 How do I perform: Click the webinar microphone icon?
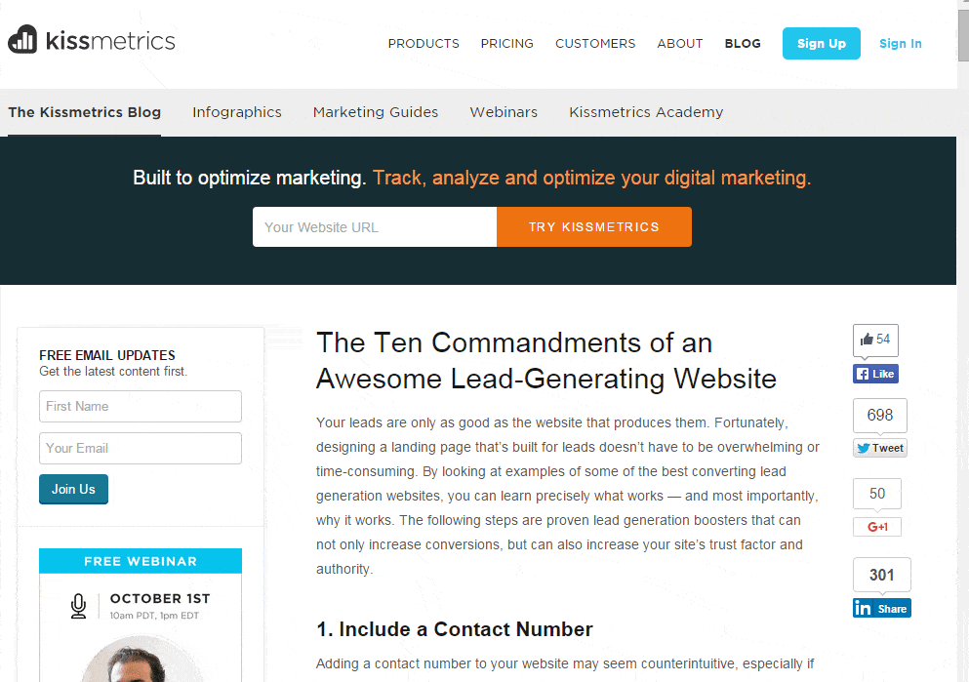[78, 606]
